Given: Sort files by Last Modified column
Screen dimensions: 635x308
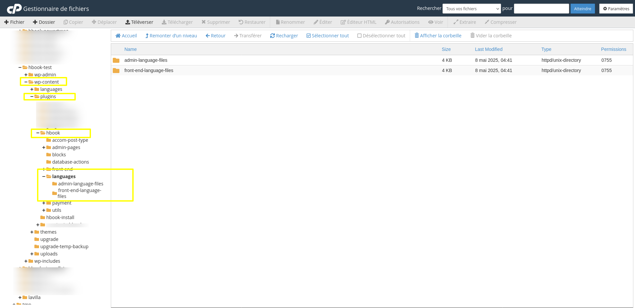Looking at the screenshot, I should [488, 49].
